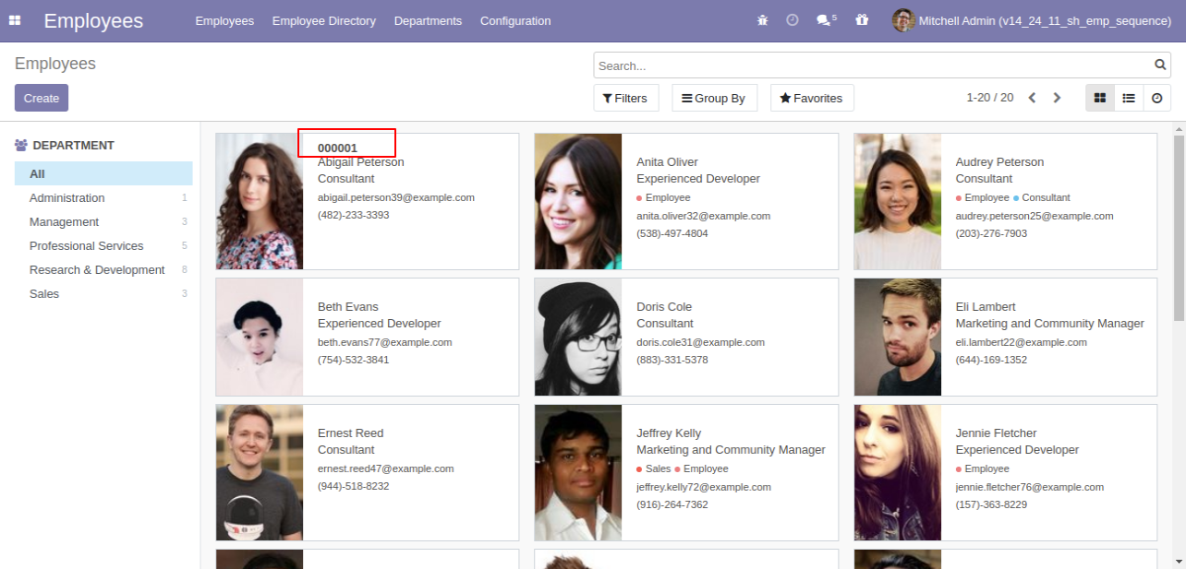
Task: Open the Employee Directory menu
Action: tap(324, 20)
